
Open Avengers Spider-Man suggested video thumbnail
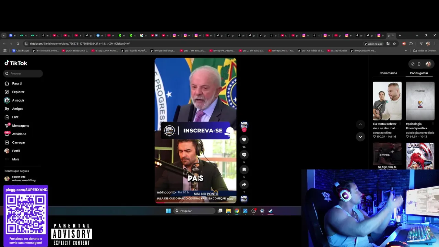click(420, 156)
